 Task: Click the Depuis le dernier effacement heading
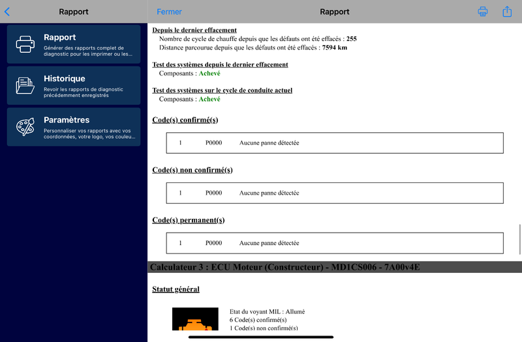tap(194, 30)
